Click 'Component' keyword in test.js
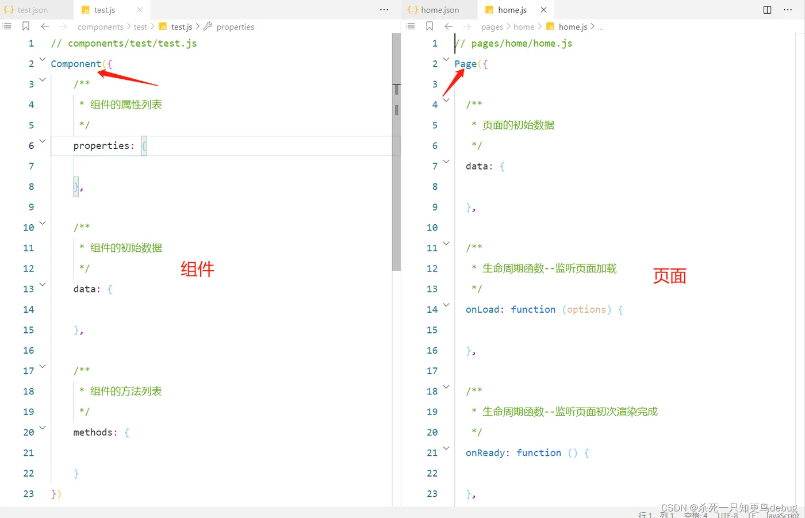This screenshot has width=805, height=518. pyautogui.click(x=76, y=64)
